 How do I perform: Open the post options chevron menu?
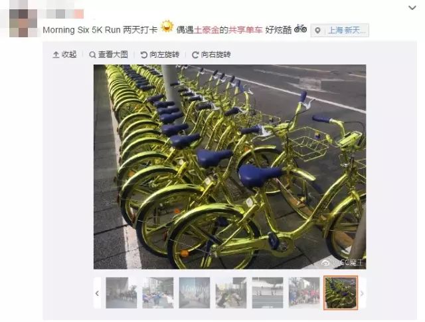point(412,7)
